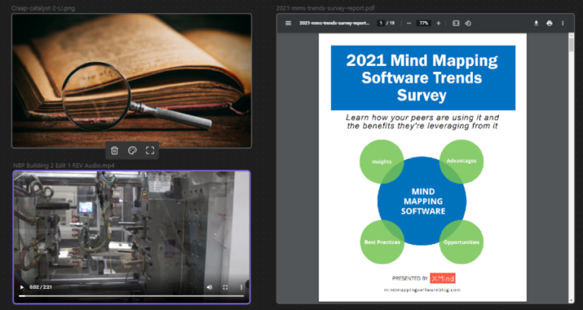583x310 pixels.
Task: Click the 77% zoom level field
Action: pyautogui.click(x=424, y=23)
